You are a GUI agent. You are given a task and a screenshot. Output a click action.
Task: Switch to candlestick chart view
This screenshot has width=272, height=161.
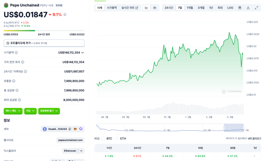(x=155, y=8)
